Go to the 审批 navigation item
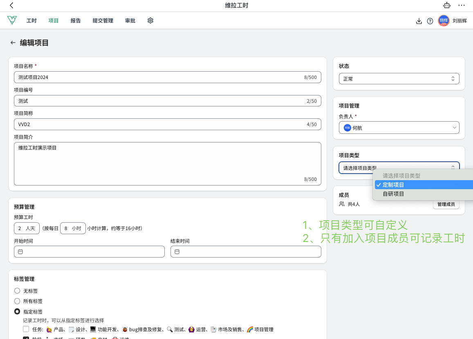Screen dimensions: 473x339 coord(130,20)
